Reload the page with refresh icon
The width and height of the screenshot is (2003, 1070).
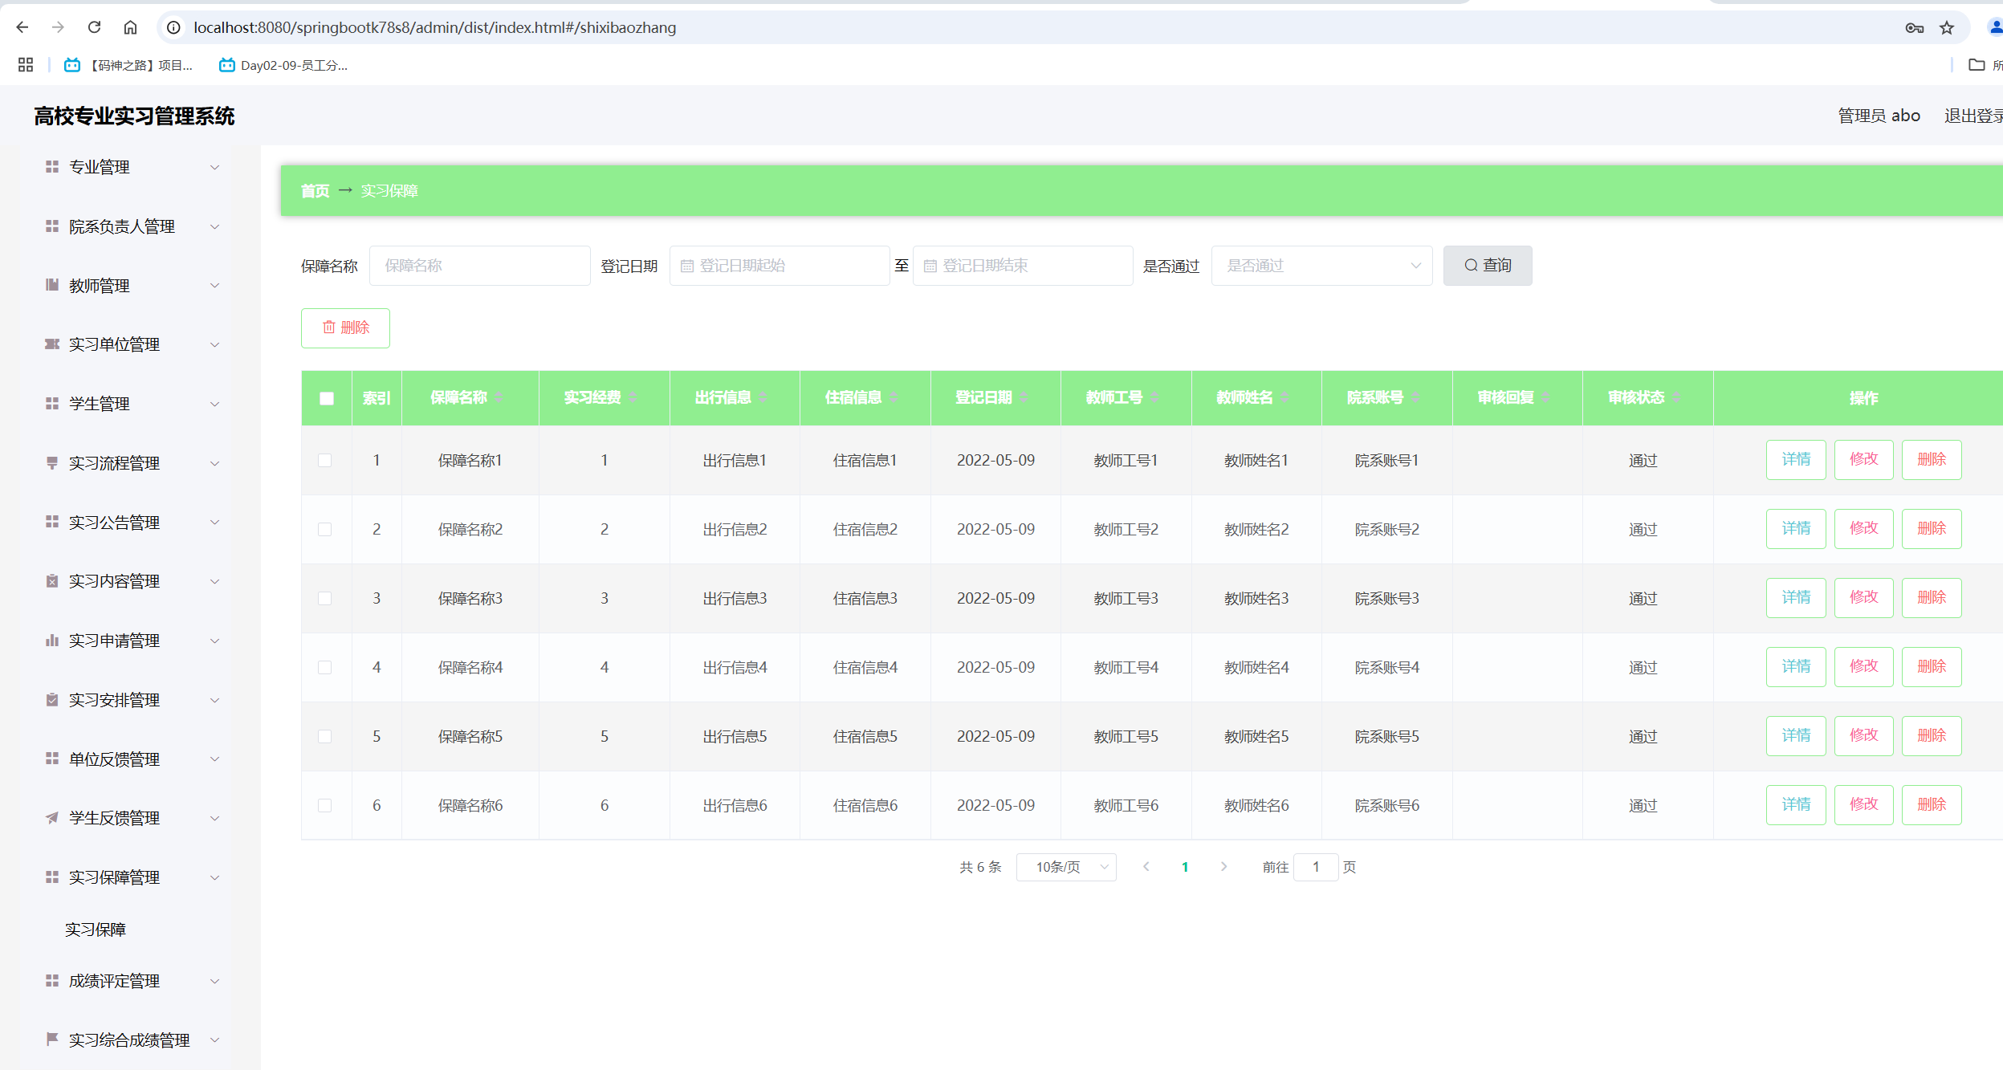tap(94, 27)
